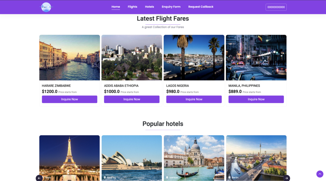Viewport: 326px width, 181px height.
Task: Go to the Enquiry Form page
Action: pos(171,7)
